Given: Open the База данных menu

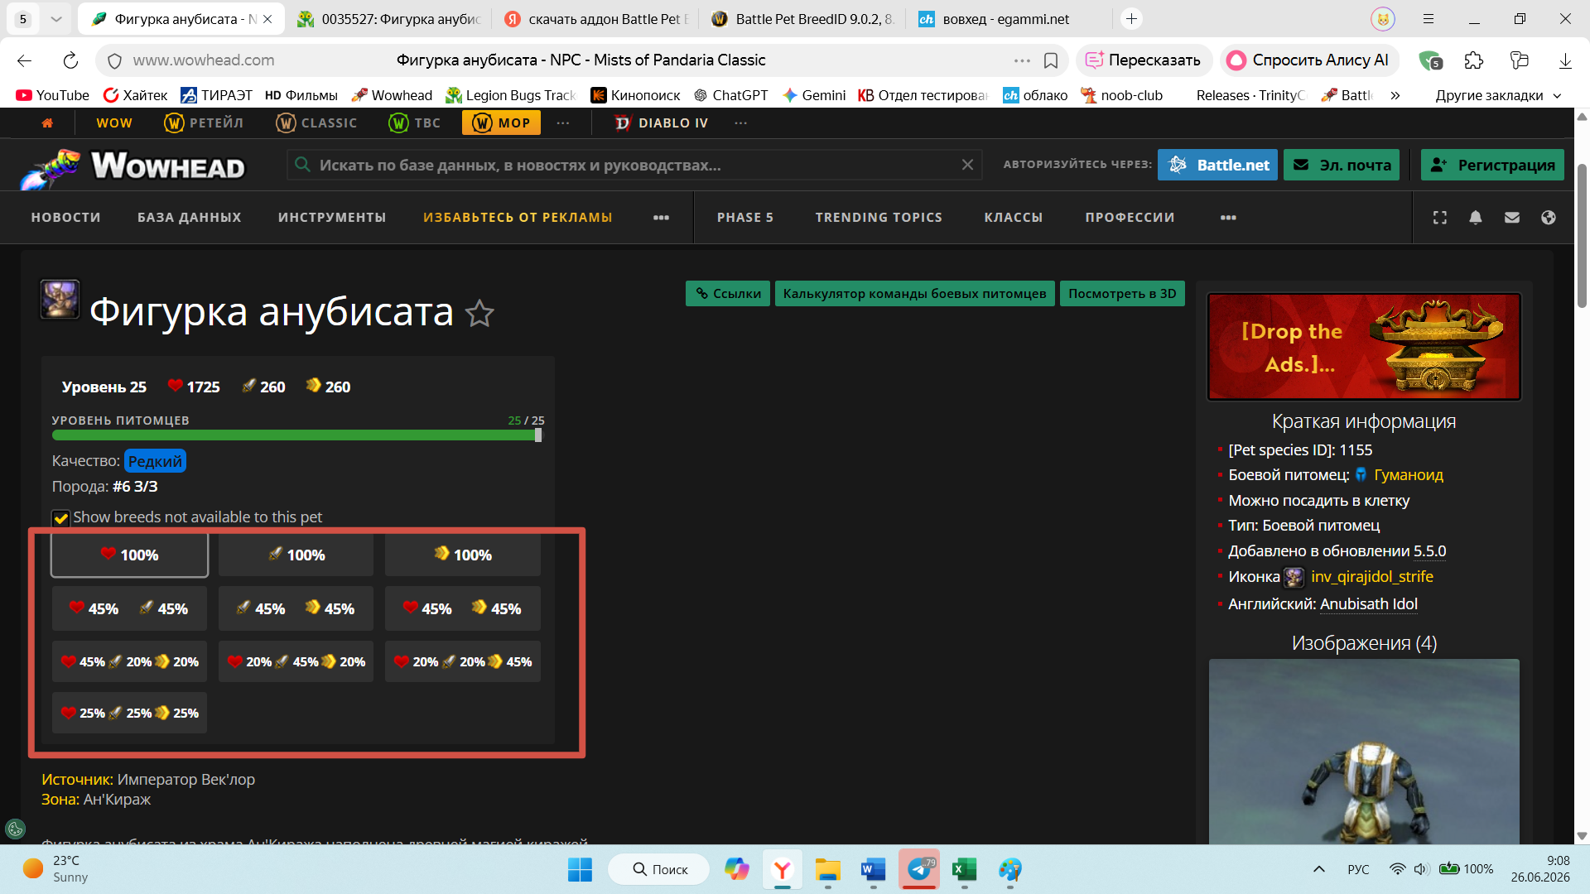Looking at the screenshot, I should point(189,218).
